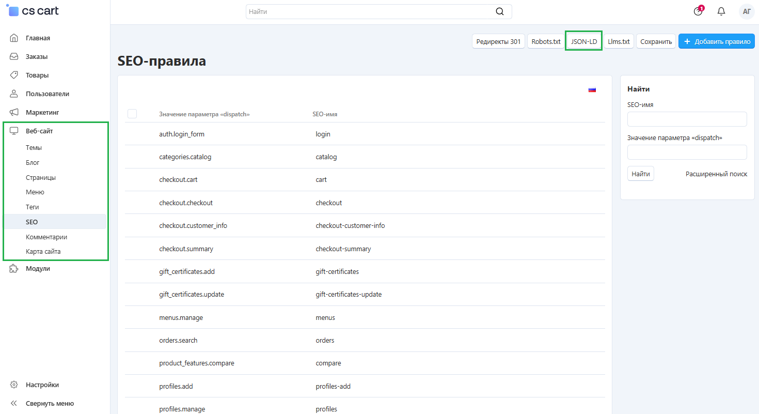Viewport: 759px width, 414px height.
Task: Click the checkout-summary SEO name
Action: [343, 249]
